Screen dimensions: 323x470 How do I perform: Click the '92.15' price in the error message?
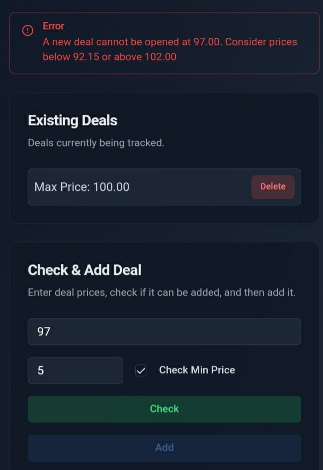[x=86, y=57]
